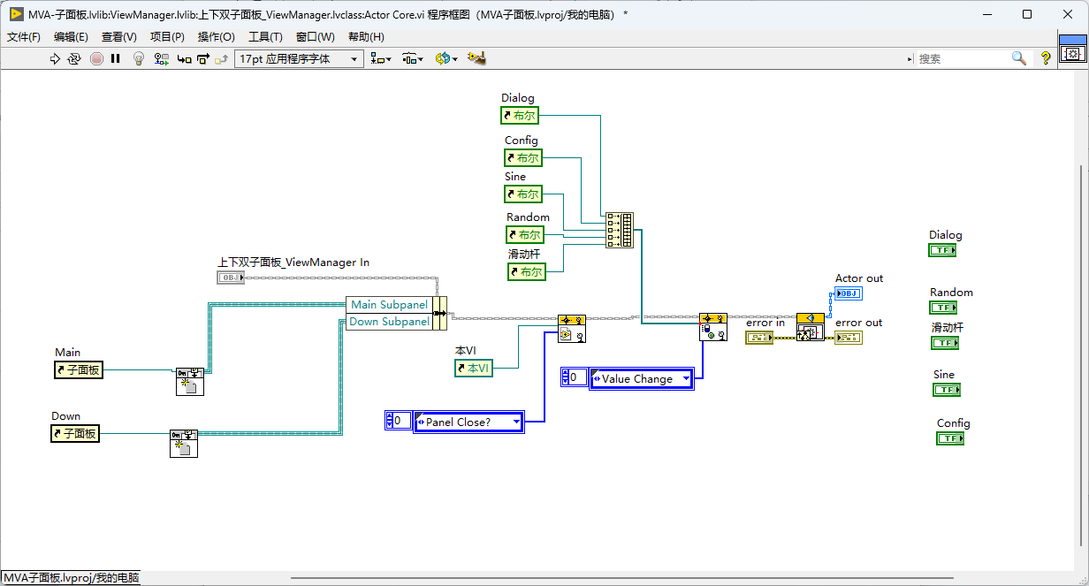Open the 查看(V) menu

coord(119,36)
